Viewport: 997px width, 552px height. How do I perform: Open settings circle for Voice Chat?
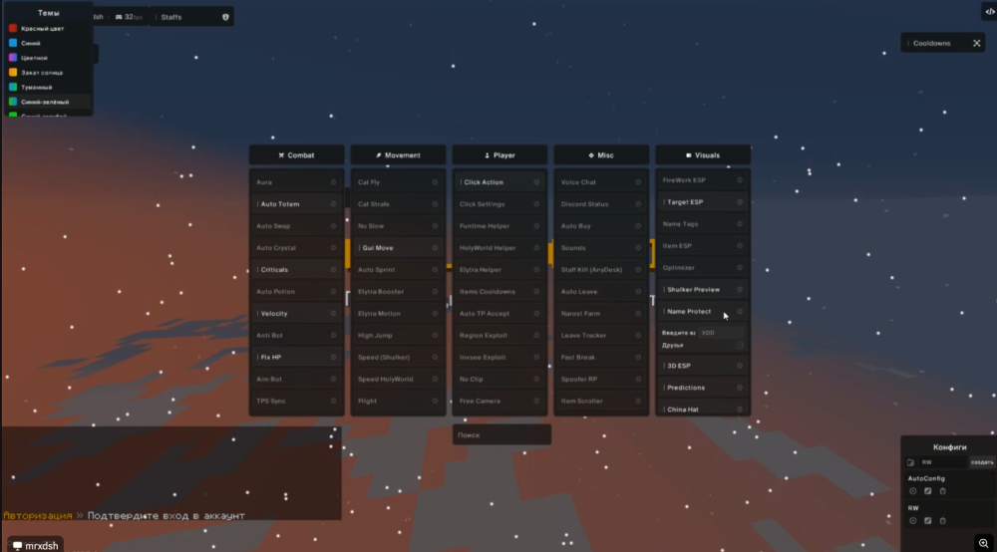click(x=638, y=182)
